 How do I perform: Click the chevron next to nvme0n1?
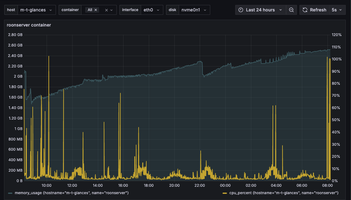pos(205,10)
